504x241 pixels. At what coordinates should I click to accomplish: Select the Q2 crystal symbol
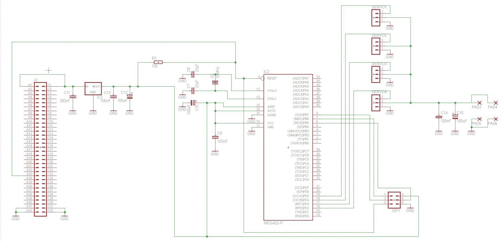click(x=215, y=83)
